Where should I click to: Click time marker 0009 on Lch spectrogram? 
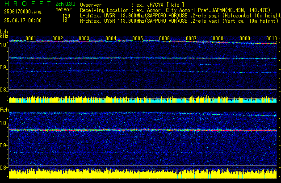(245, 38)
